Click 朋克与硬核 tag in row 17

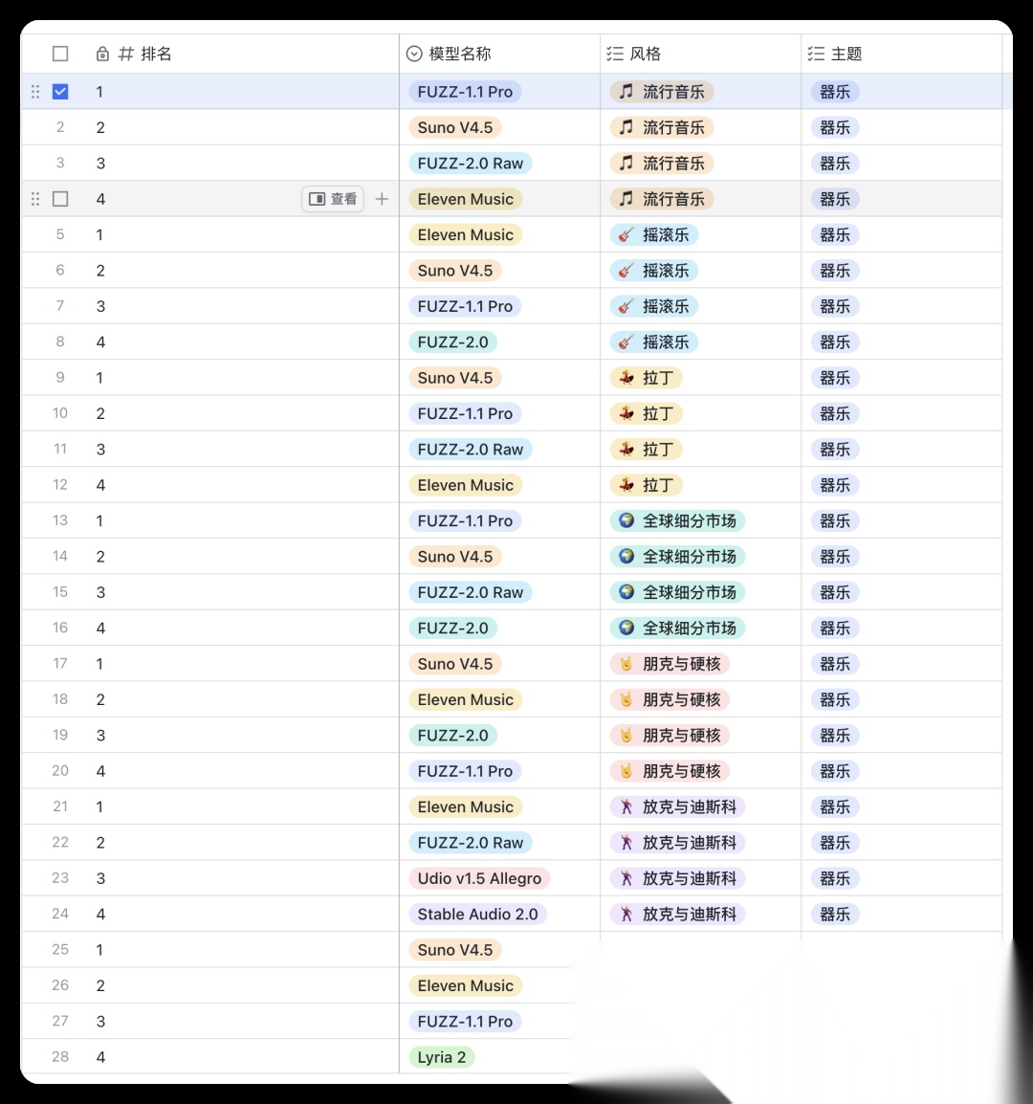point(670,664)
